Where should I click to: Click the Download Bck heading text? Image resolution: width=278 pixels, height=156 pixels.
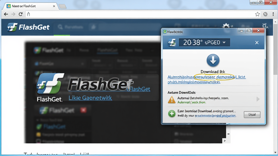(x=213, y=71)
